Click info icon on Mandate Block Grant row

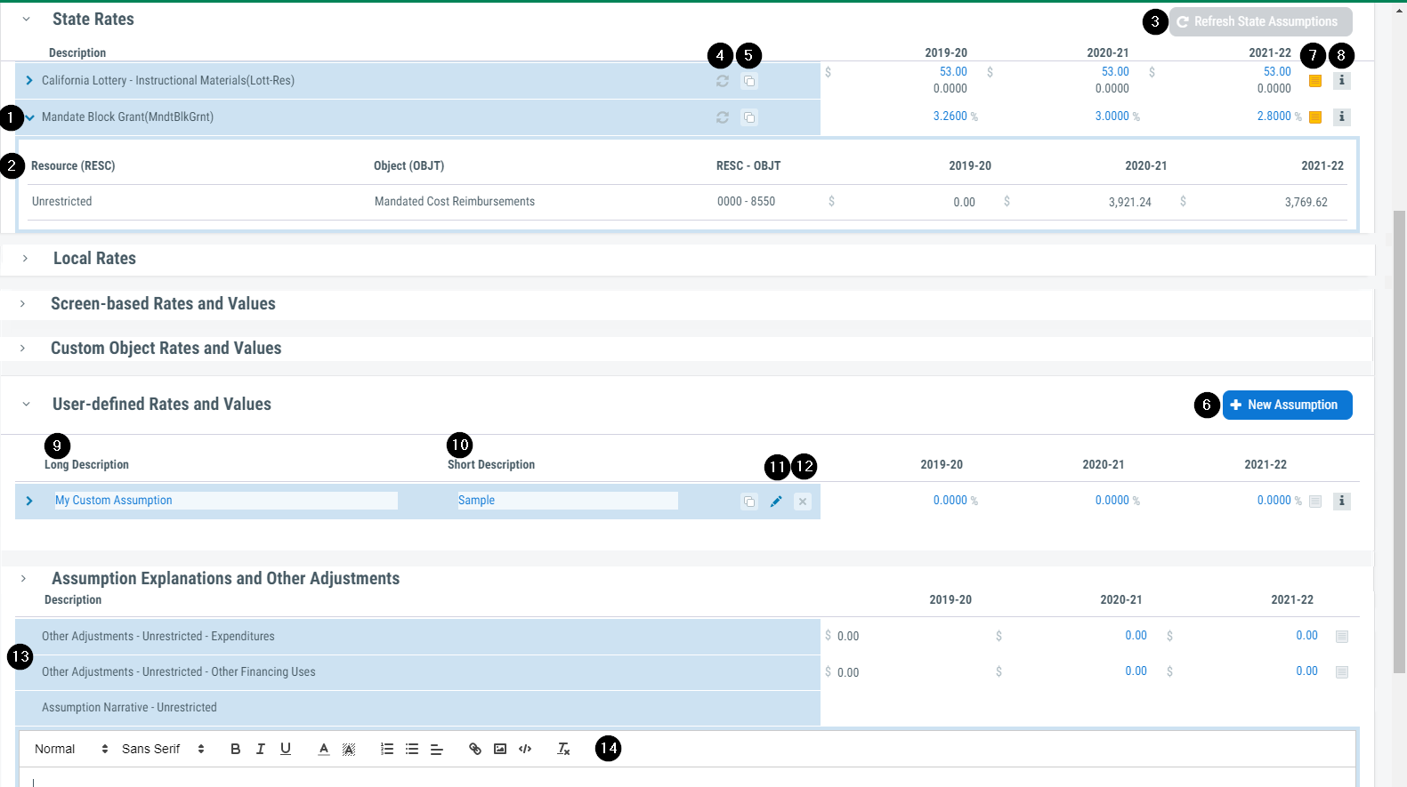pyautogui.click(x=1342, y=116)
